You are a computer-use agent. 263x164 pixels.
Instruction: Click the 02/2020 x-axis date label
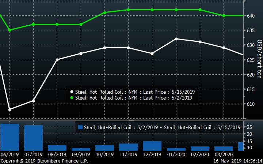coord(200,154)
